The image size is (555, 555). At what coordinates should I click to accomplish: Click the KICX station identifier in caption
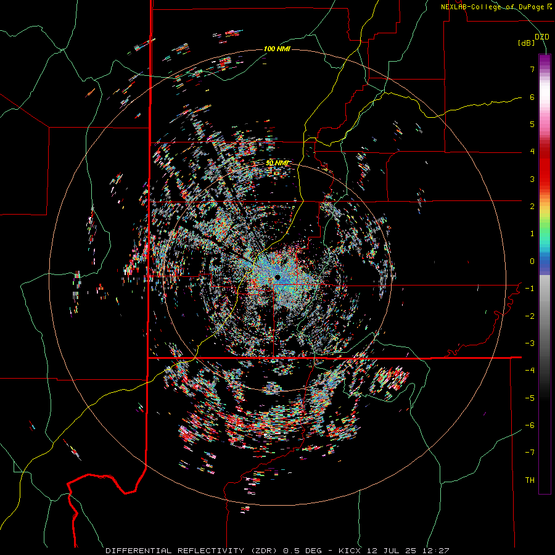350,551
